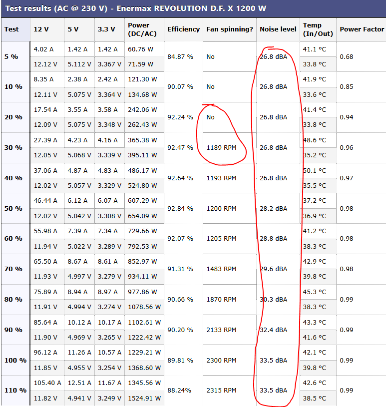The width and height of the screenshot is (386, 407).
Task: Click the 32.4 dBA noise value
Action: 274,330
